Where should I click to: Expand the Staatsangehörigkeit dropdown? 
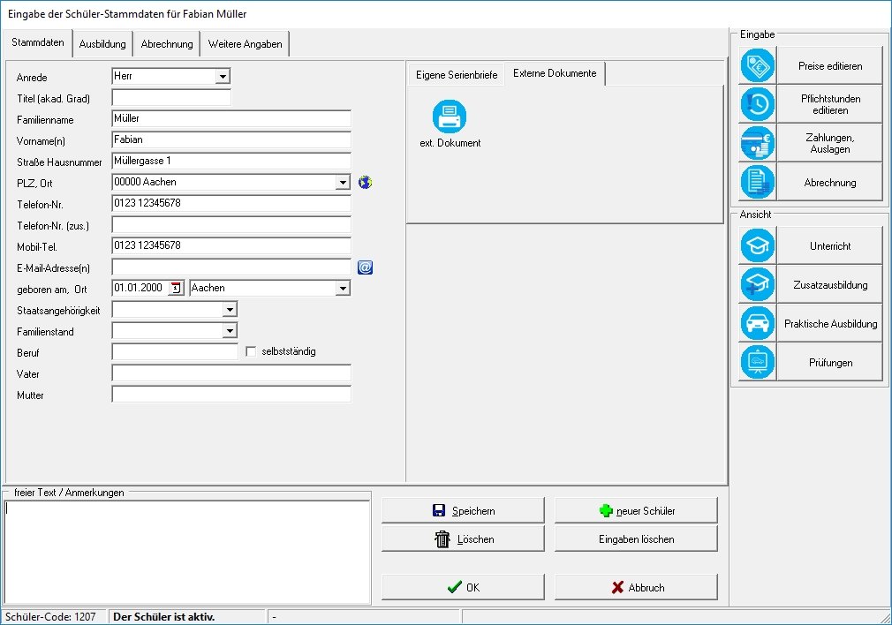[x=230, y=310]
